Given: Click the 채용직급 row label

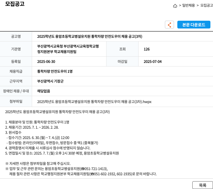Looking at the screenshot, I should click(x=16, y=71).
